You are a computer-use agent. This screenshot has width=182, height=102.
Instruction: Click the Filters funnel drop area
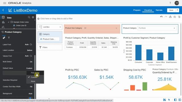[50, 47]
